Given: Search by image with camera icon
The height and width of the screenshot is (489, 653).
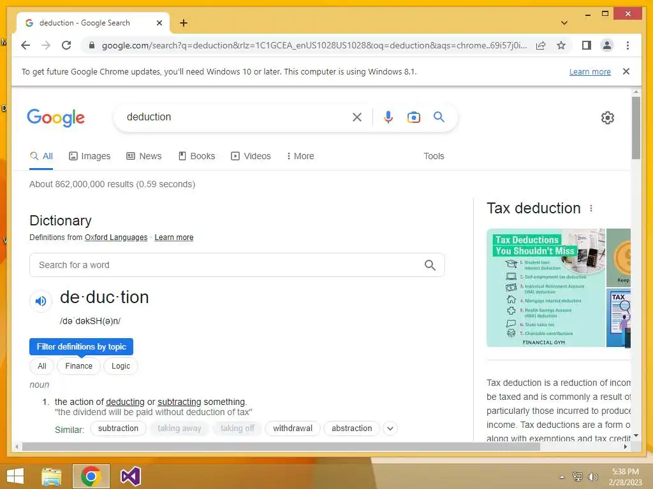Looking at the screenshot, I should [413, 117].
